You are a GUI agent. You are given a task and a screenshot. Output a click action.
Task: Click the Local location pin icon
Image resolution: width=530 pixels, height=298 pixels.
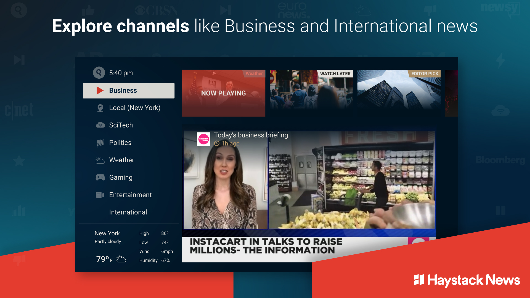tap(100, 108)
